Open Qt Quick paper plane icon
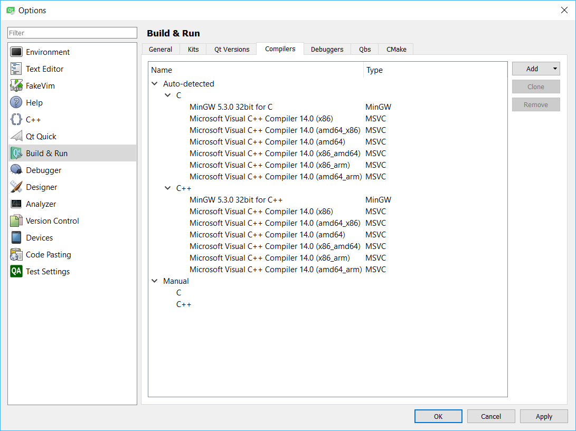The image size is (576, 431). tap(16, 136)
